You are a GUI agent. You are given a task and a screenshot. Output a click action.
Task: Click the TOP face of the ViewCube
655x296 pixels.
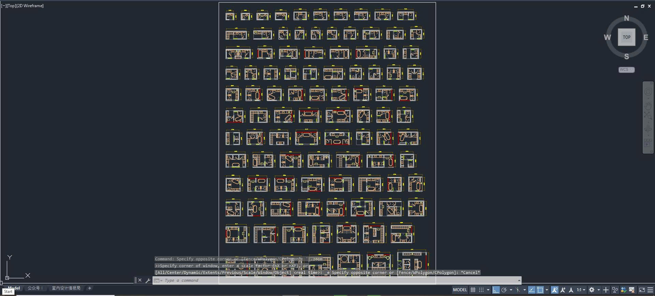(x=626, y=37)
